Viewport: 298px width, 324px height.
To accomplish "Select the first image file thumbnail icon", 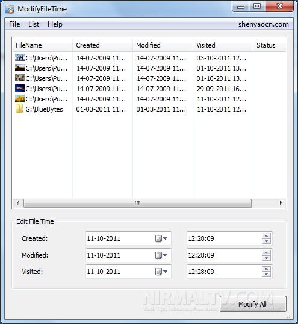I will (x=20, y=57).
